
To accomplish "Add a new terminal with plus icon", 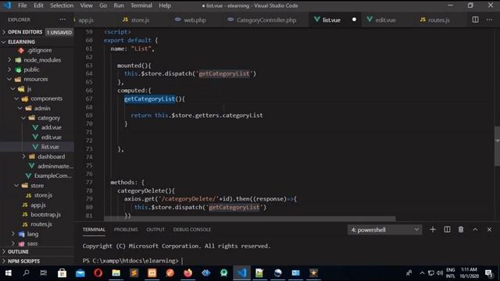I will (x=432, y=229).
